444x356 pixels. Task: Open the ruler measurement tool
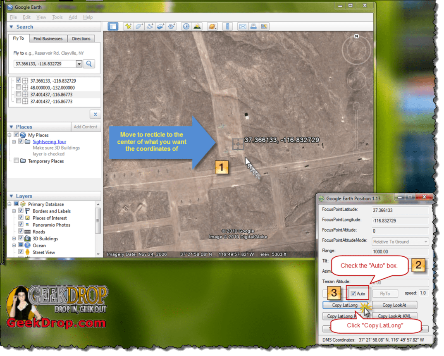(227, 26)
